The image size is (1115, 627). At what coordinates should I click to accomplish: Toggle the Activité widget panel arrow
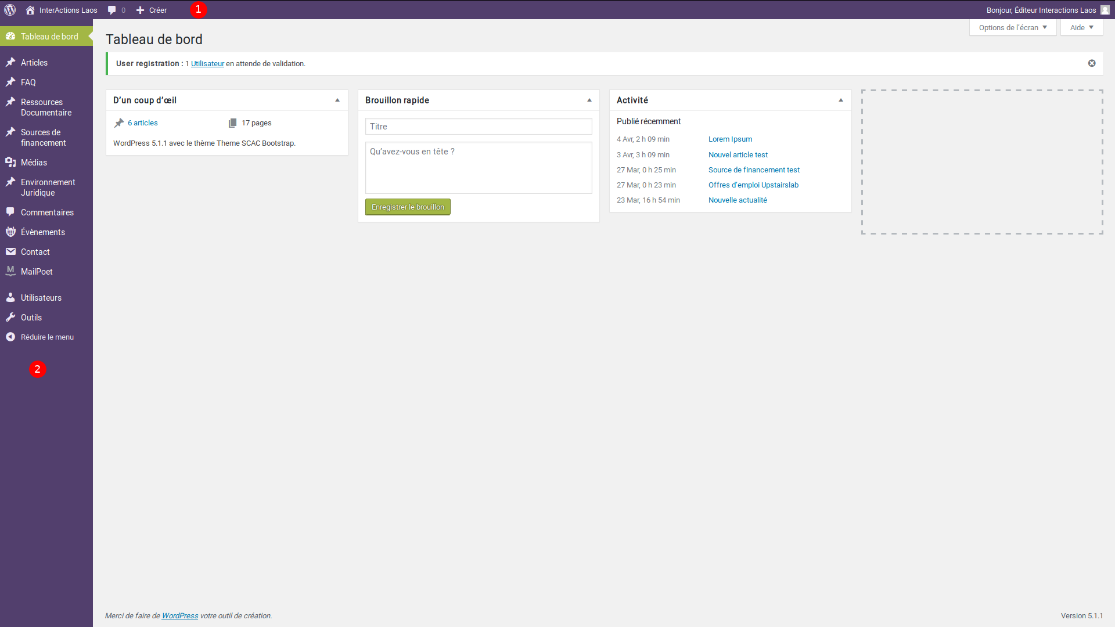click(841, 100)
